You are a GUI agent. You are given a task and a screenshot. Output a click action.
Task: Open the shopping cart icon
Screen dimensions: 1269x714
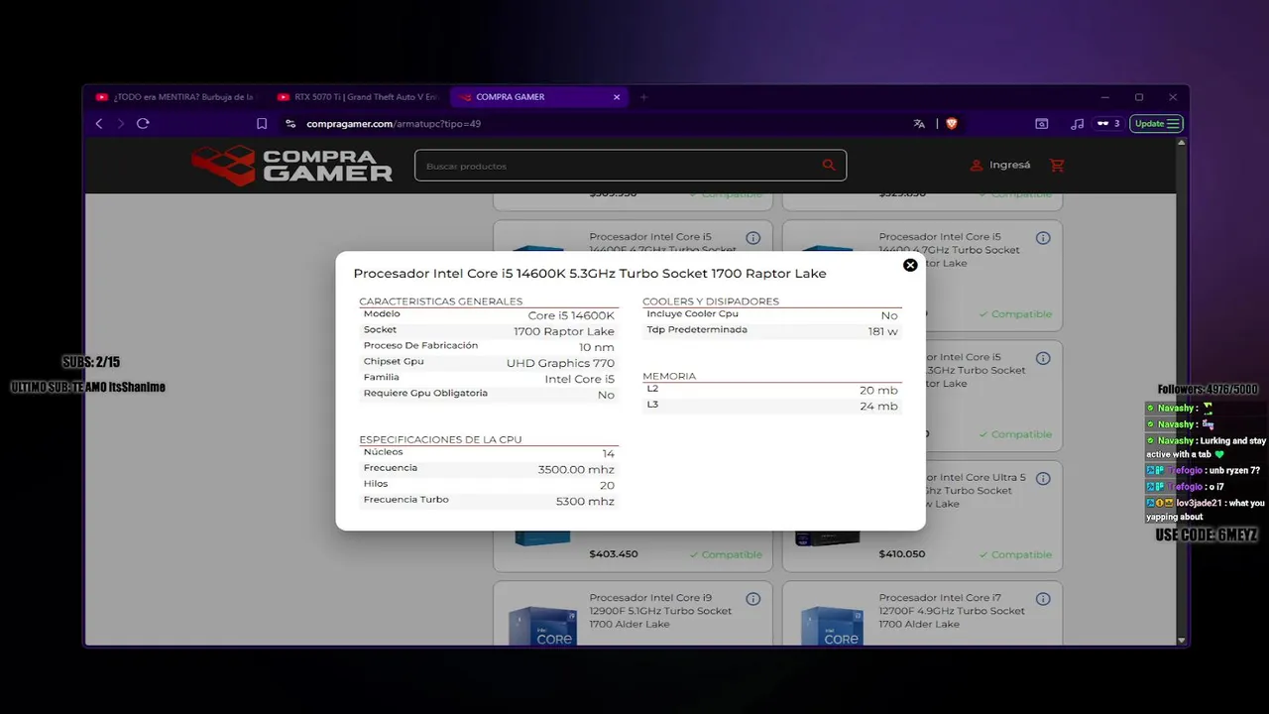(1057, 166)
